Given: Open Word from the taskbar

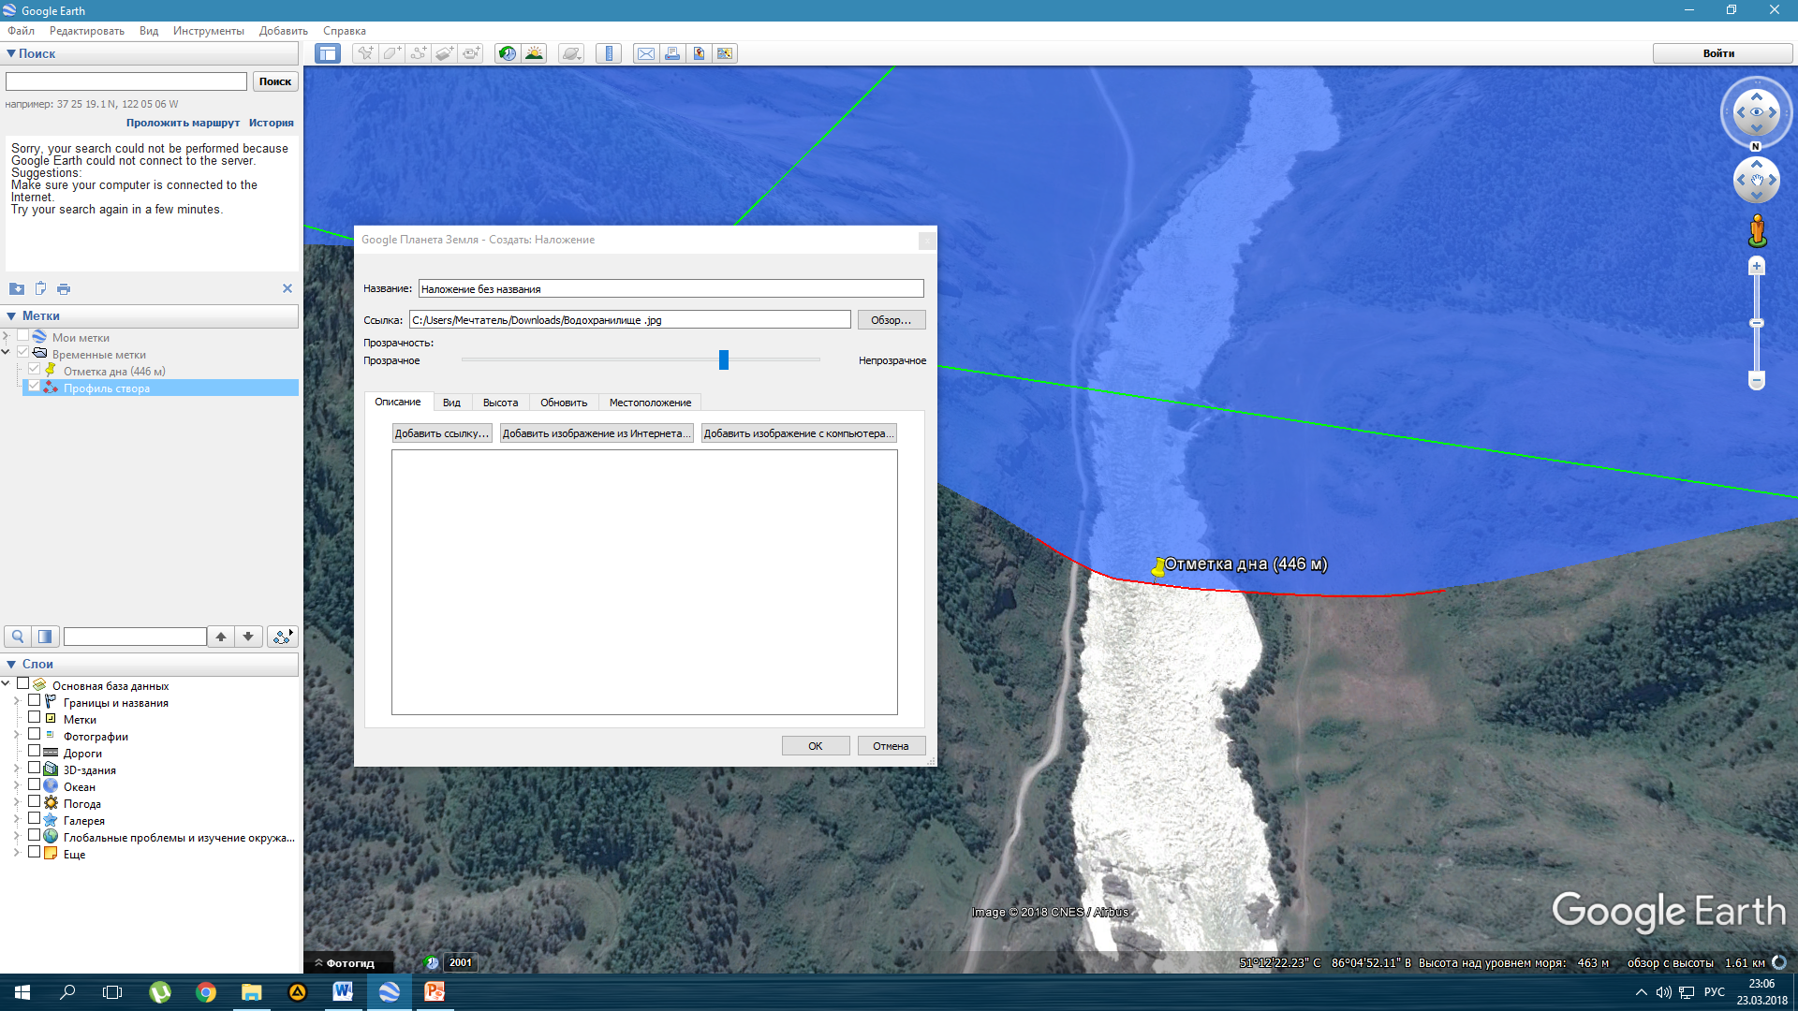Looking at the screenshot, I should click(x=343, y=992).
